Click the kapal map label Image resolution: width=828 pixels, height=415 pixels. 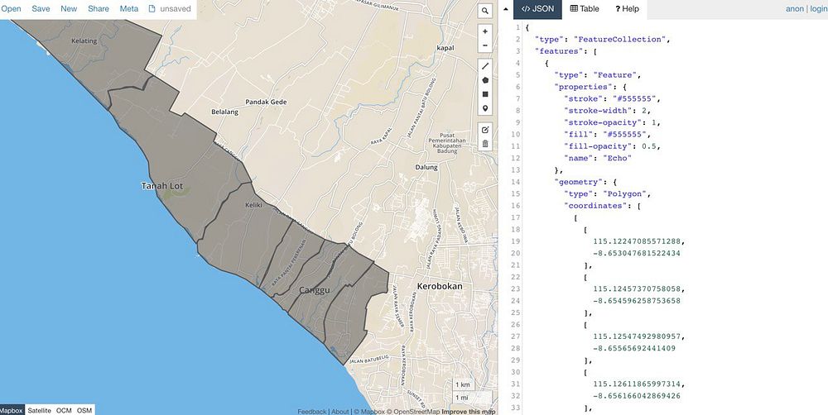pyautogui.click(x=445, y=48)
